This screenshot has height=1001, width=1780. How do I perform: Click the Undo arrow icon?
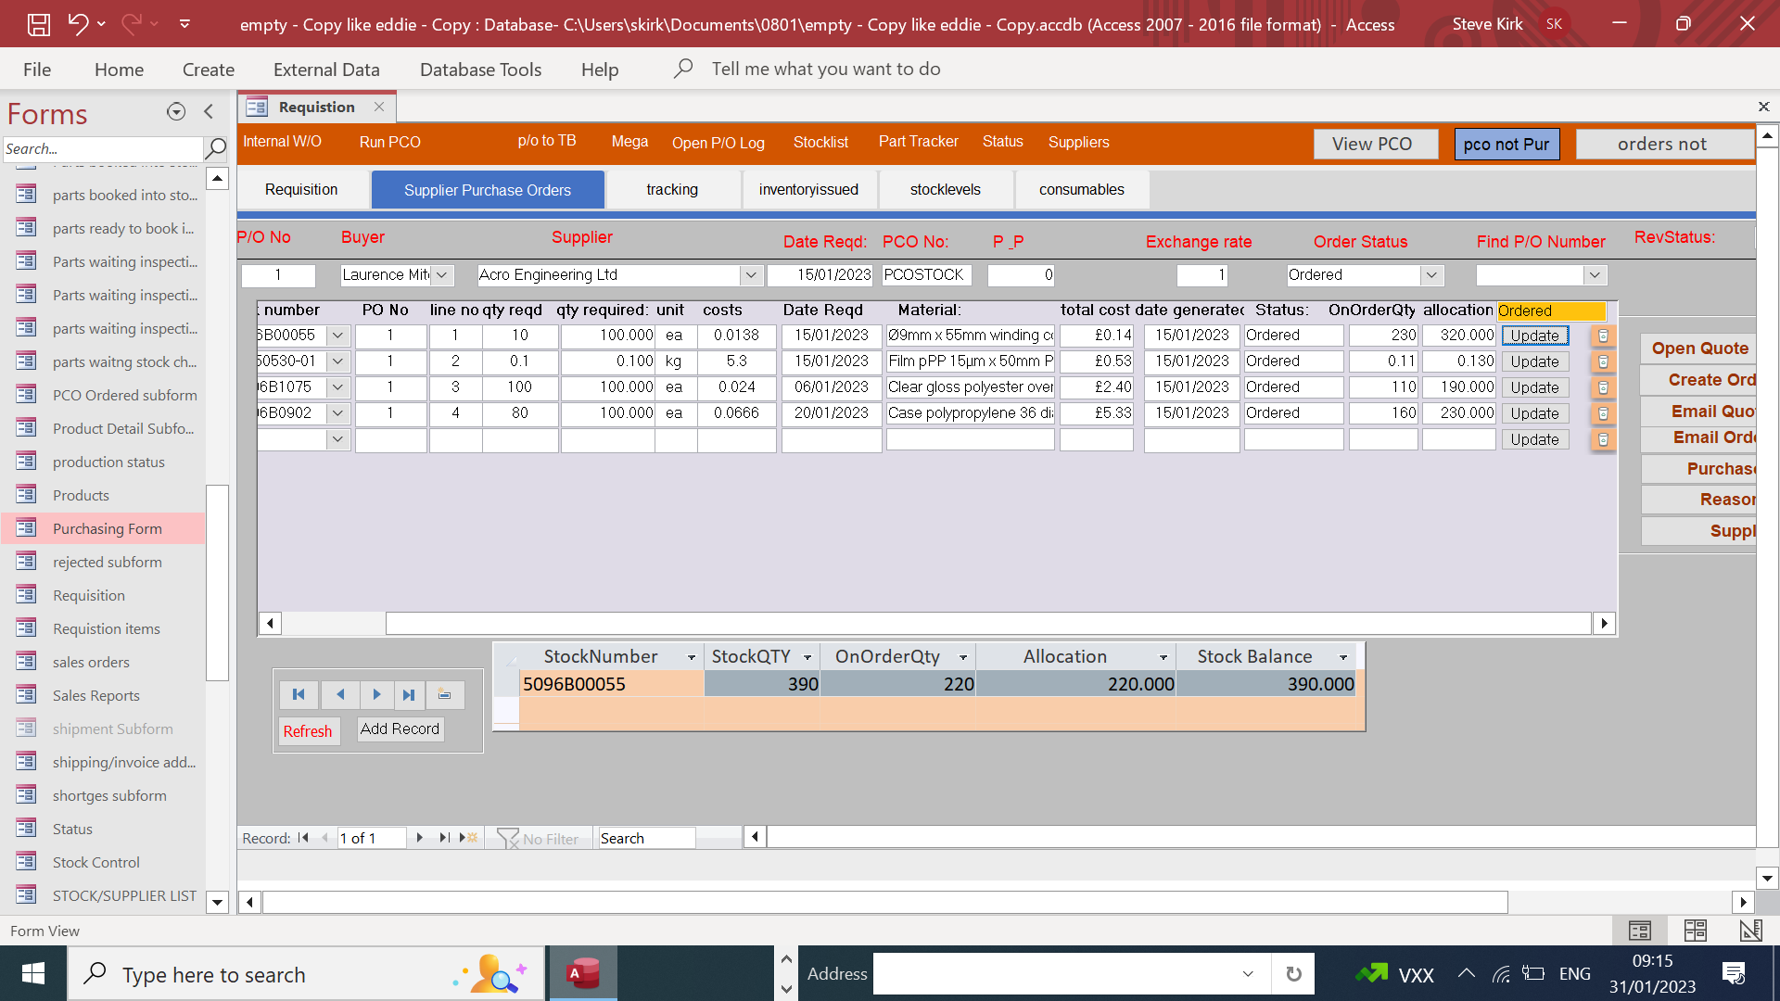[78, 24]
